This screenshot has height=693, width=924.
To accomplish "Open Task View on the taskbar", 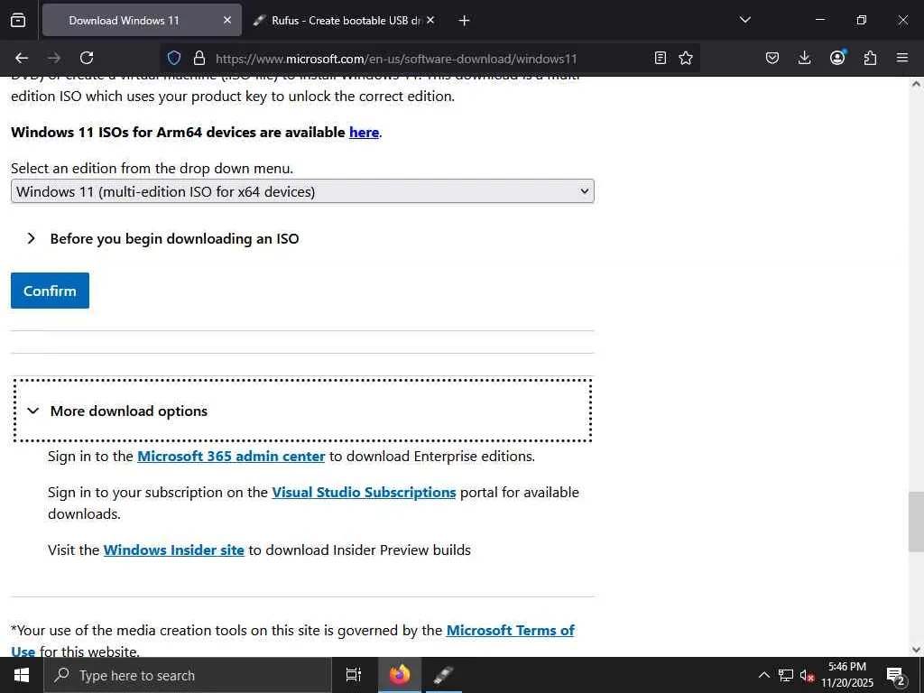I will (354, 675).
